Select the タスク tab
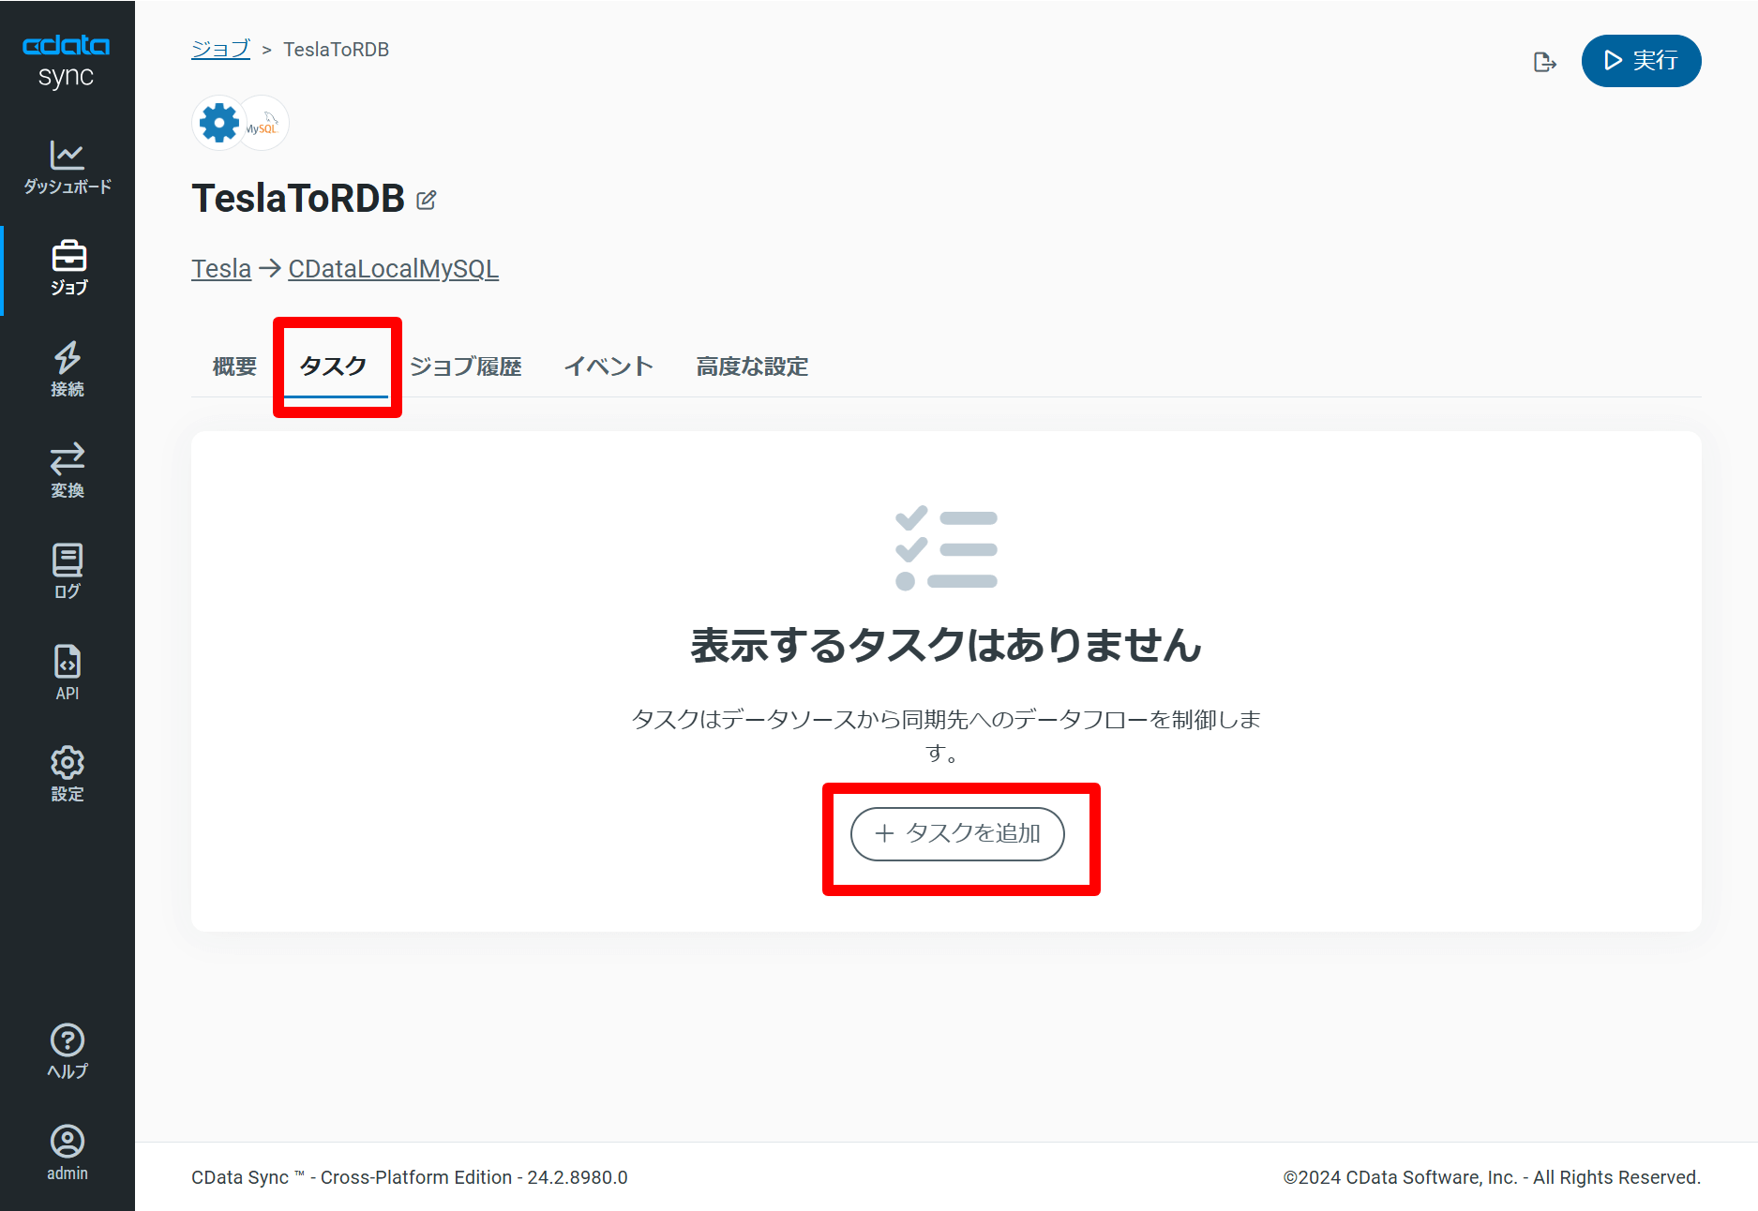 (x=334, y=366)
